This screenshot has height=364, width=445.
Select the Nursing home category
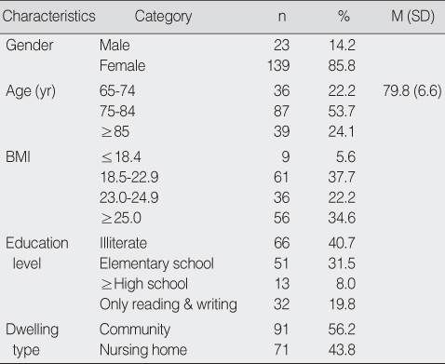tap(143, 350)
